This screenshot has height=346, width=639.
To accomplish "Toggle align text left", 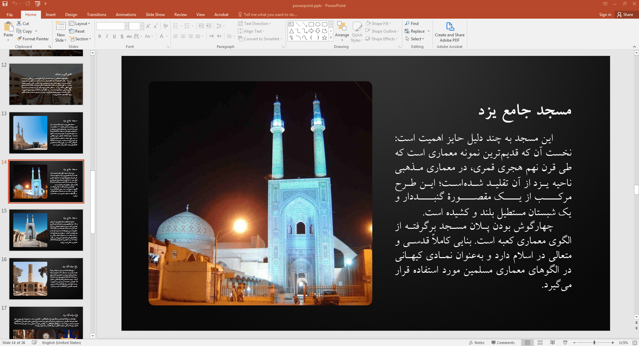I will tap(176, 36).
